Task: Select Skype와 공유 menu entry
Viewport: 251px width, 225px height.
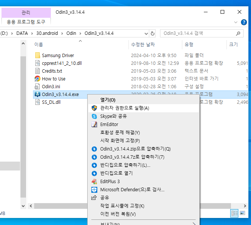Action: [x=143, y=116]
